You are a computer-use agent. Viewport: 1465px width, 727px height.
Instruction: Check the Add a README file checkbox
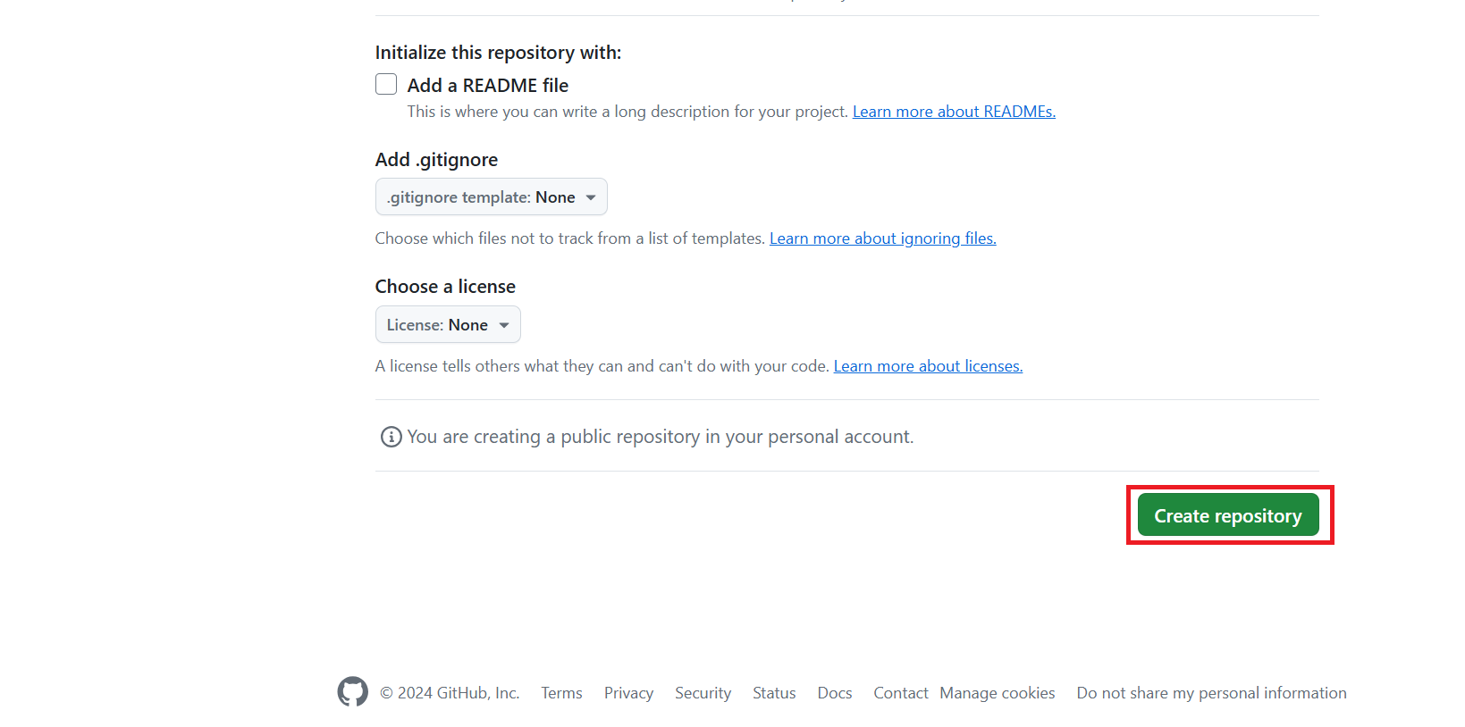[385, 83]
